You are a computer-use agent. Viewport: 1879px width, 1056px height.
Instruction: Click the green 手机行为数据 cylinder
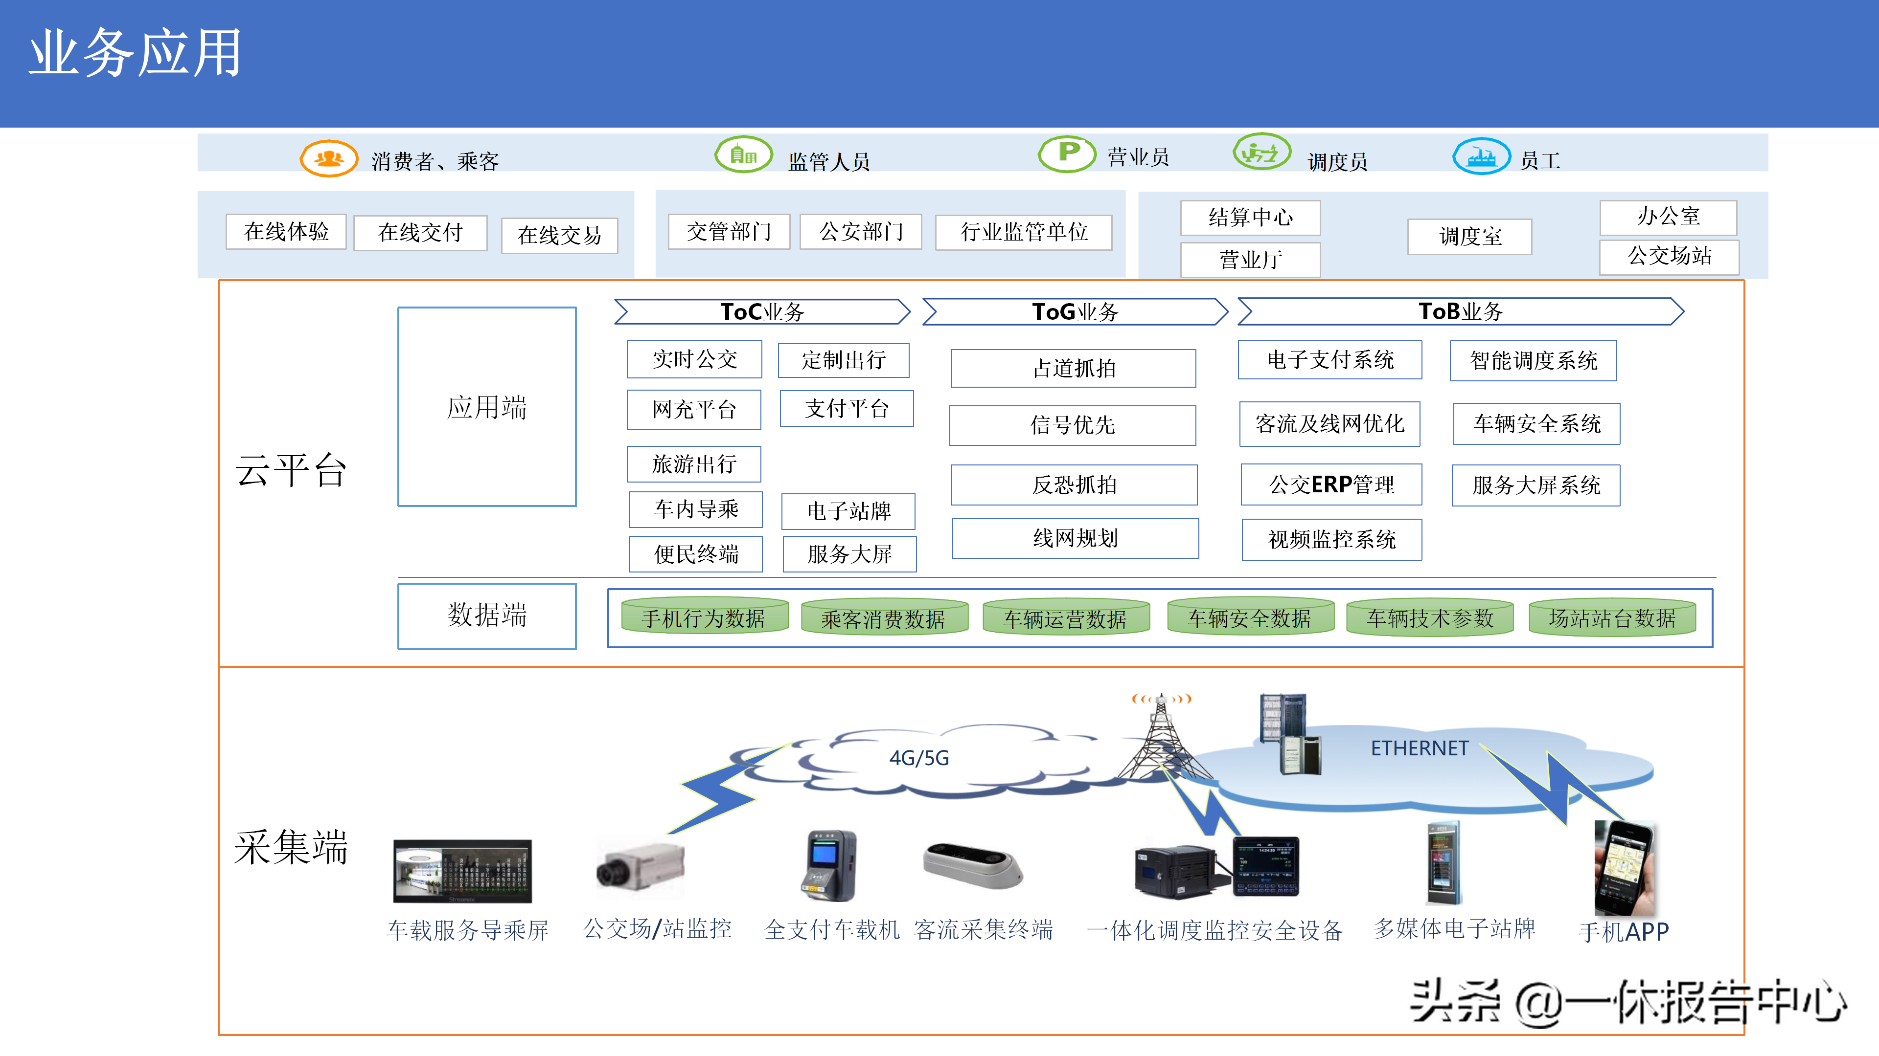704,618
